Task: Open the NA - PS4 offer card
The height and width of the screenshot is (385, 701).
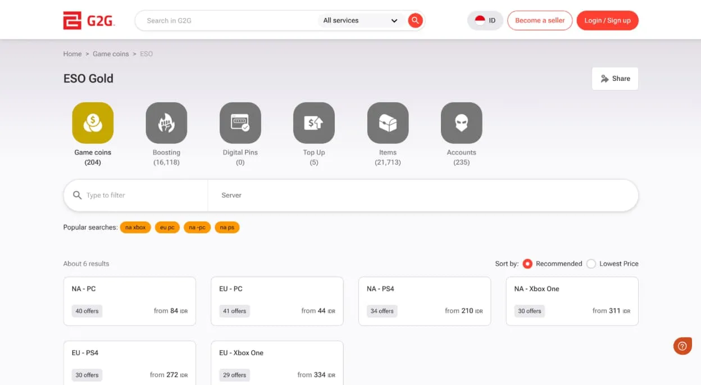Action: pos(425,301)
